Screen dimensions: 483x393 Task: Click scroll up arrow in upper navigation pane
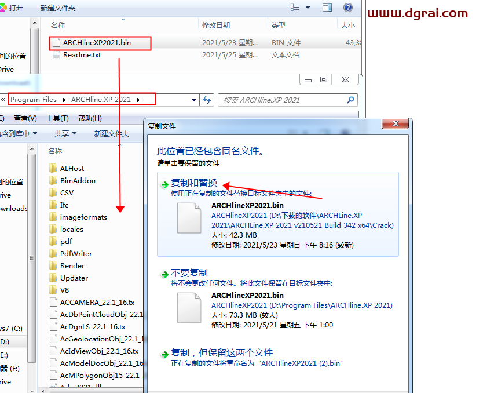coord(35,23)
